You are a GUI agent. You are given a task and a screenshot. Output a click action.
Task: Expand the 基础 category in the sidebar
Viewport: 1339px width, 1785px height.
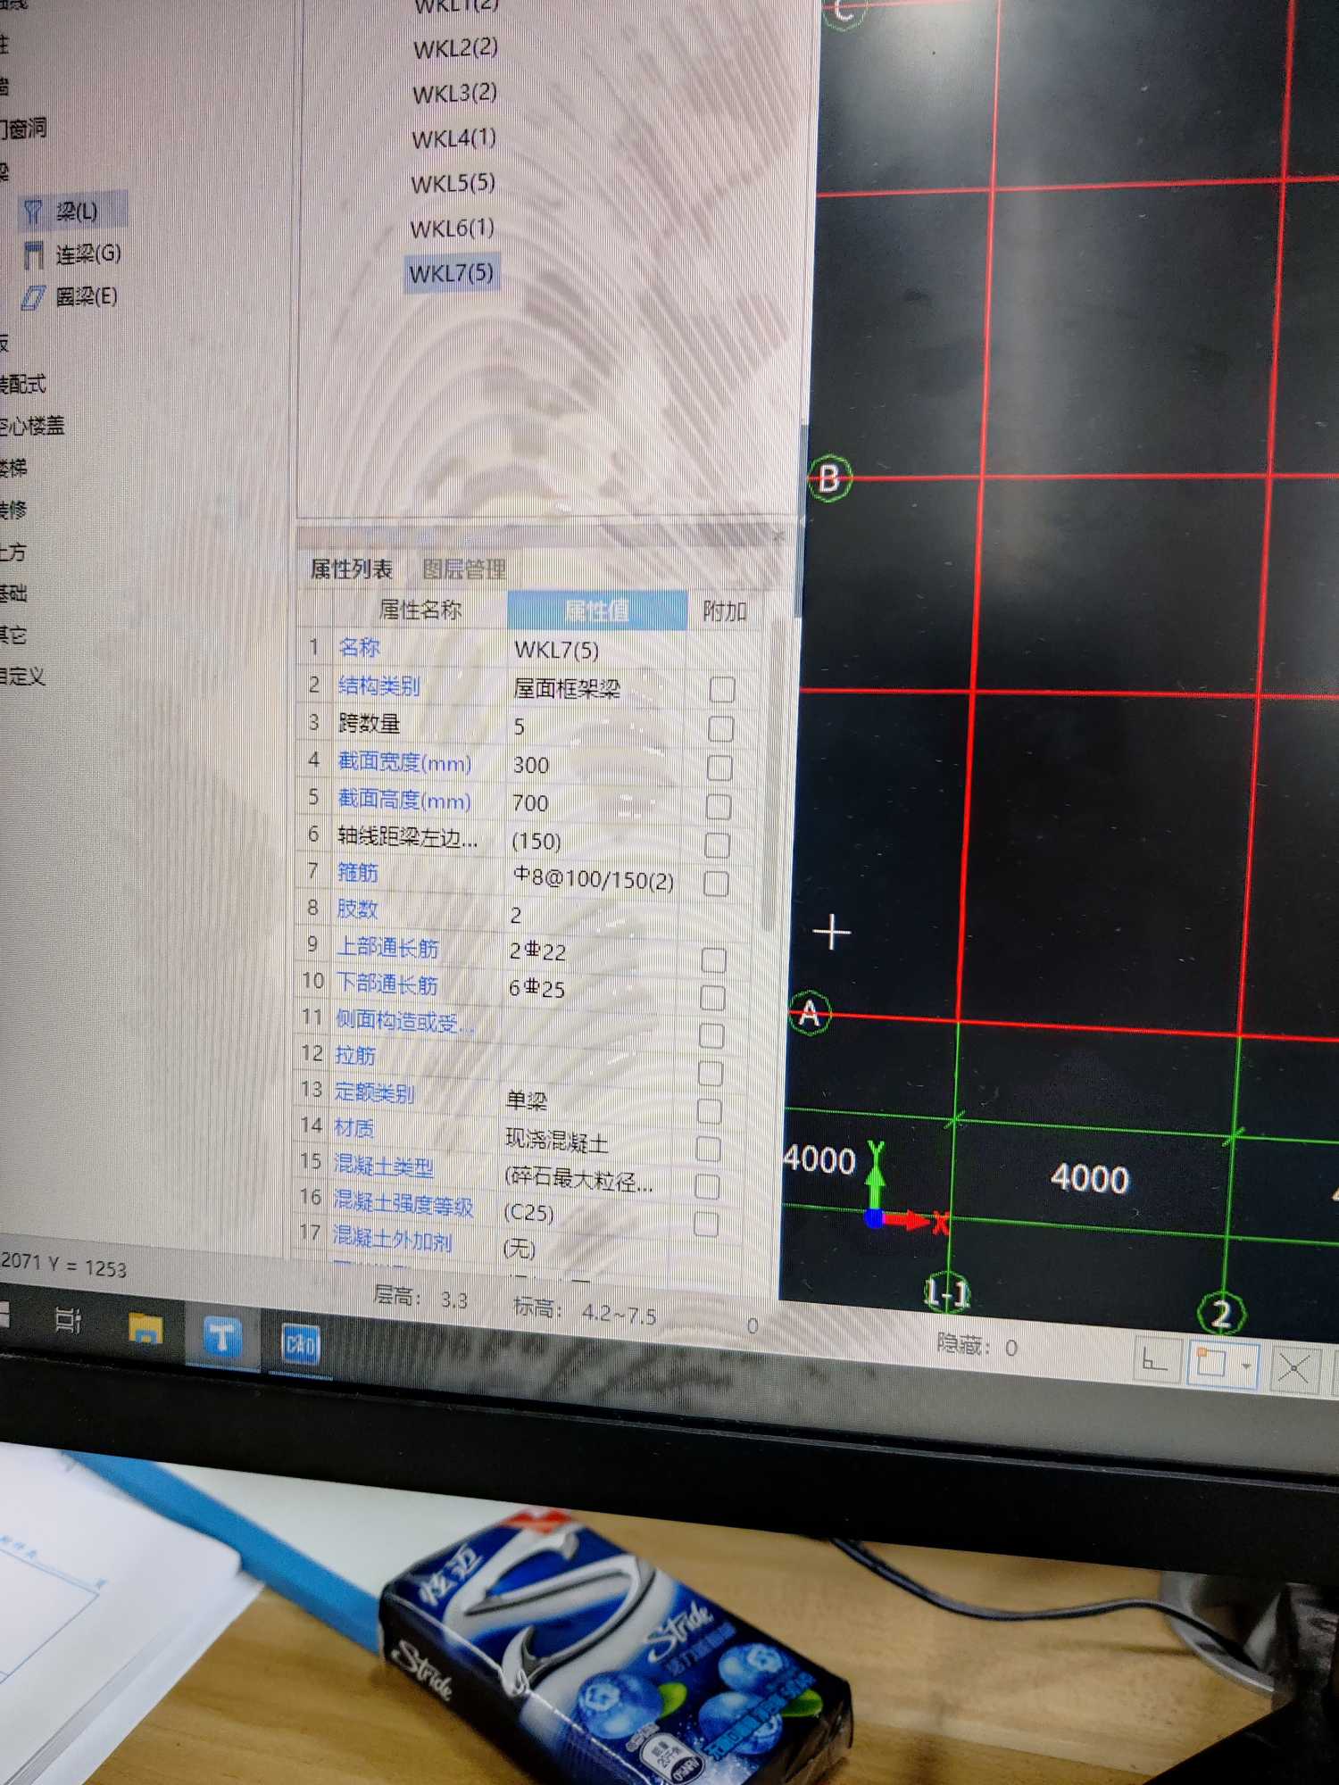point(13,594)
